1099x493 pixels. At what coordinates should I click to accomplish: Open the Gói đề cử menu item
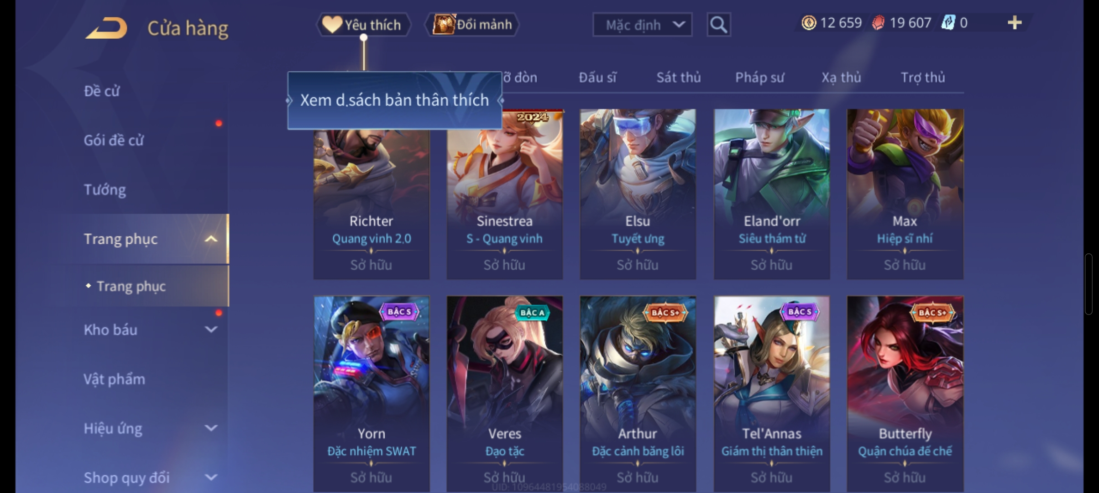pos(114,140)
